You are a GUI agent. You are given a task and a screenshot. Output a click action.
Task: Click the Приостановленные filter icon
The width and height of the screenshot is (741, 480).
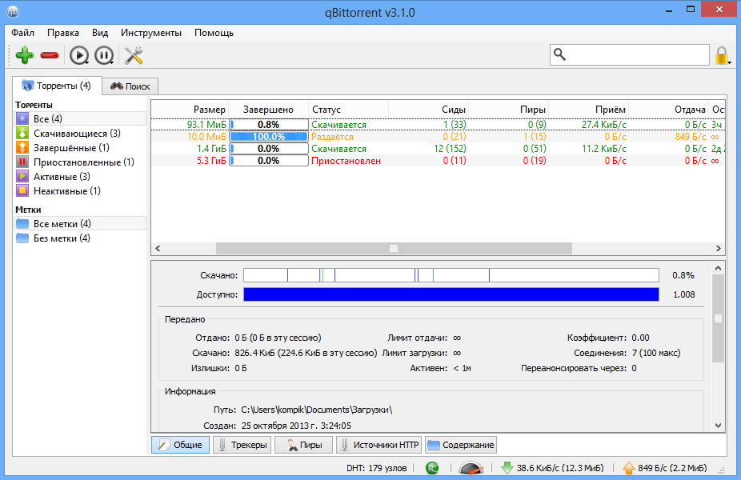(22, 162)
